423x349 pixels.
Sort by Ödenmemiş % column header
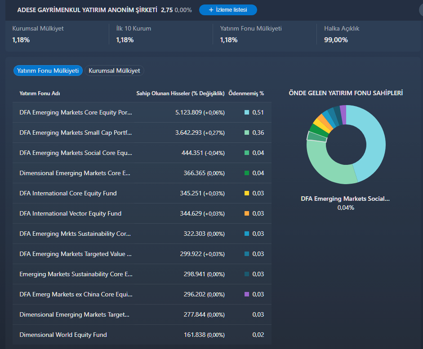point(246,93)
